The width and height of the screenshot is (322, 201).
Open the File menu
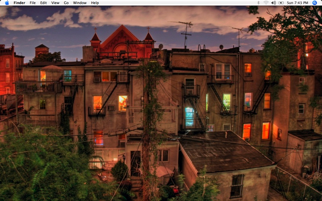(33, 3)
